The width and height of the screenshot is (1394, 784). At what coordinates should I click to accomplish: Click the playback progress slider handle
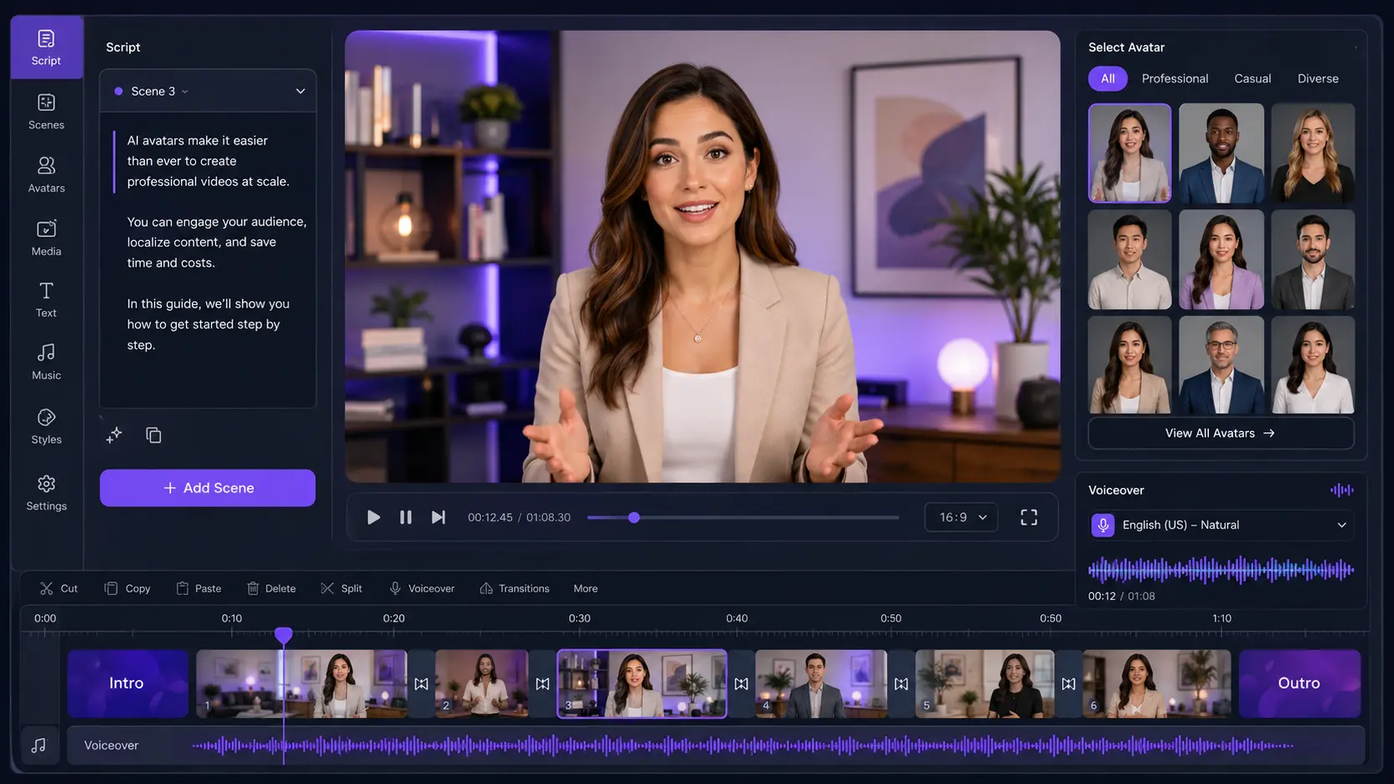click(x=634, y=517)
